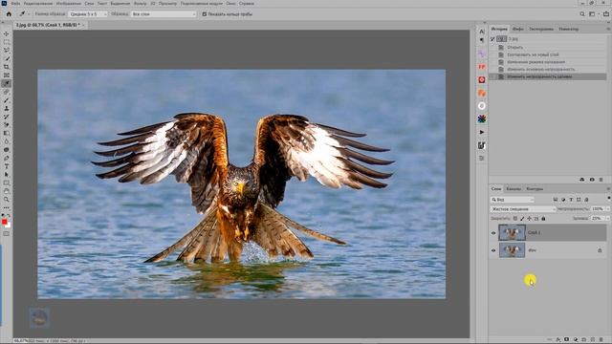Select the Rectangular Marquee tool
This screenshot has width=612, height=344.
click(x=7, y=42)
